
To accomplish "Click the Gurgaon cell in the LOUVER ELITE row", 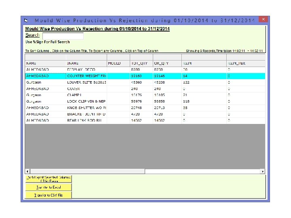I will [45, 82].
